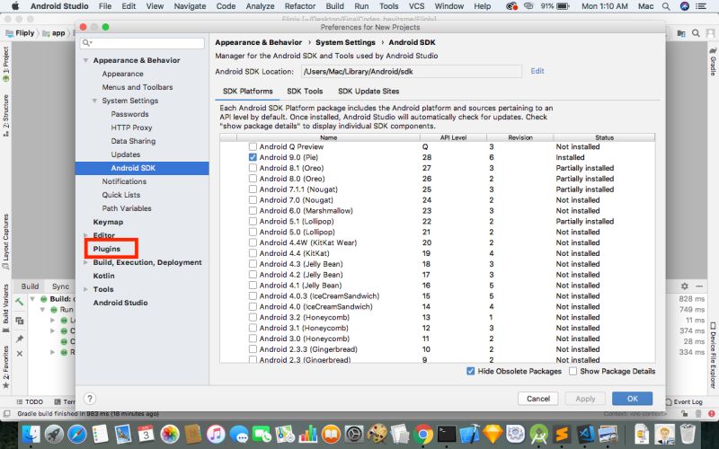Switch to SDK Update Sites tab
The height and width of the screenshot is (449, 719).
(368, 92)
